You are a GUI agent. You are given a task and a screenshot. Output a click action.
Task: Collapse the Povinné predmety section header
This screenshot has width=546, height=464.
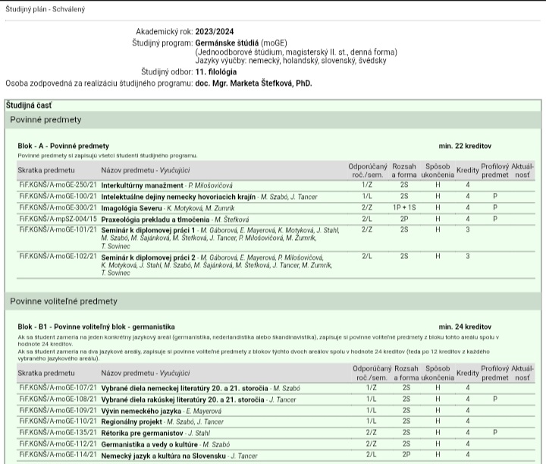45,120
